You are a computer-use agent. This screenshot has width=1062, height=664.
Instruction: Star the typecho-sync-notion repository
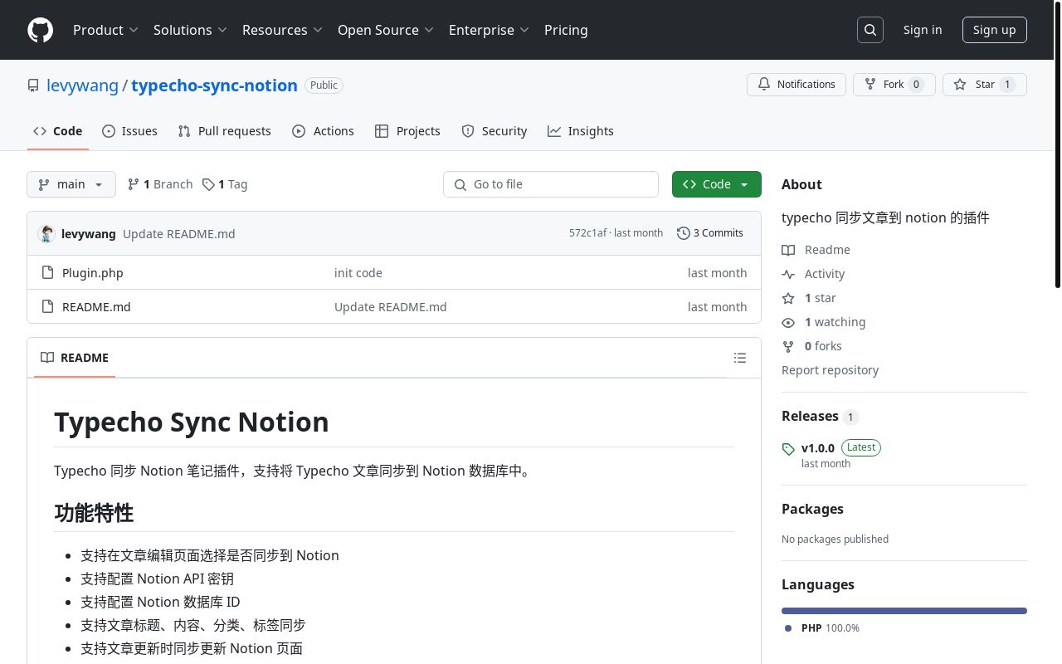tap(984, 85)
